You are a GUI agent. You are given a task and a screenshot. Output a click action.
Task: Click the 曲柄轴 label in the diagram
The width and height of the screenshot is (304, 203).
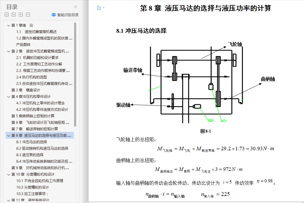pyautogui.click(x=268, y=79)
